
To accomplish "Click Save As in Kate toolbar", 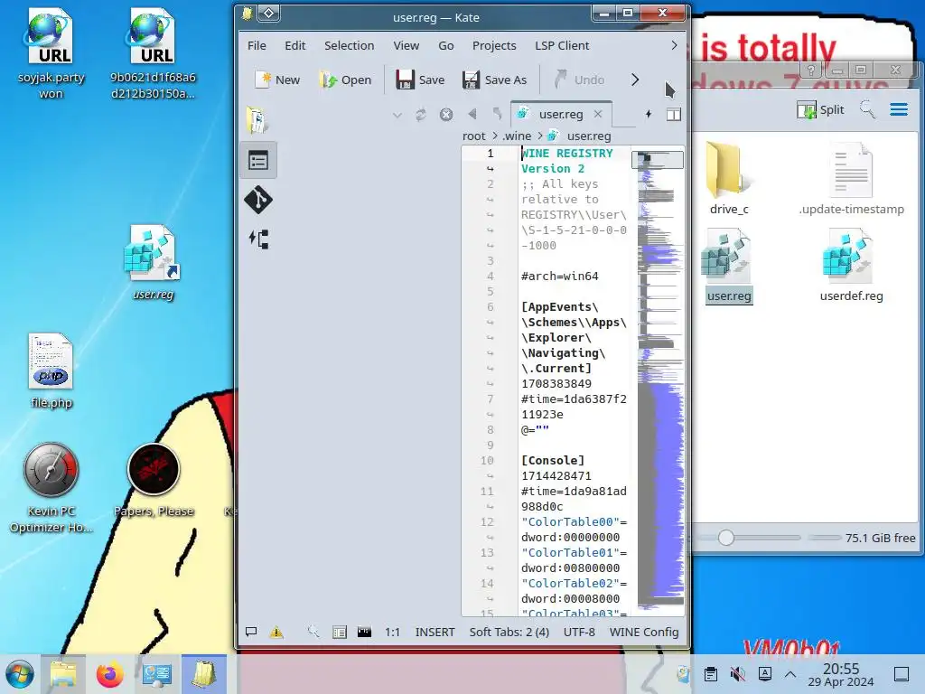I will [494, 80].
